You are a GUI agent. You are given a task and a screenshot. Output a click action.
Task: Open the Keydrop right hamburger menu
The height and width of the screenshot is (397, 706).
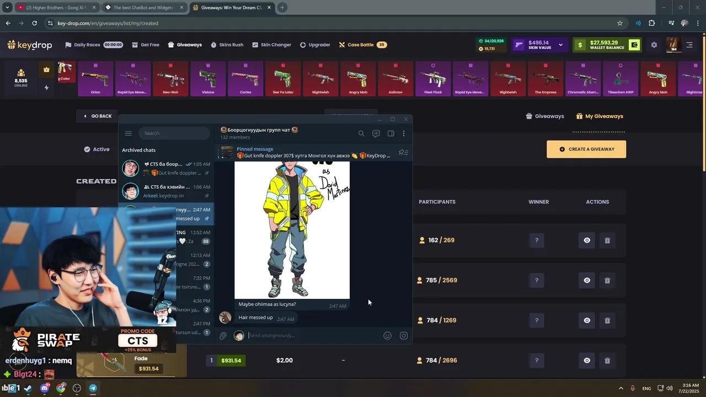pos(689,45)
